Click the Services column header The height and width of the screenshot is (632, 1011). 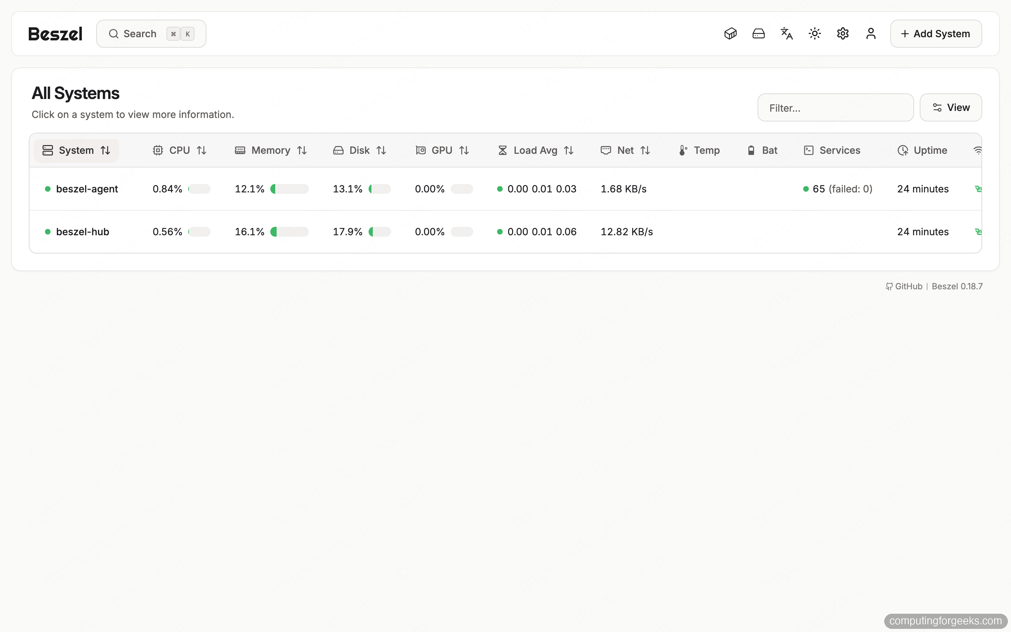coord(832,150)
